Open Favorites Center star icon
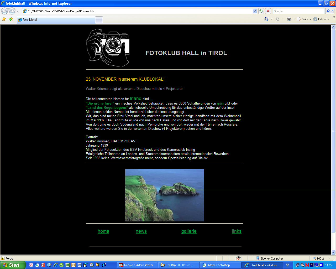 4,19
